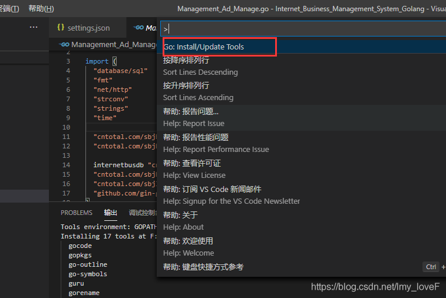Click line number 13 in the gutter
This screenshot has height=298, width=446.
[66, 155]
